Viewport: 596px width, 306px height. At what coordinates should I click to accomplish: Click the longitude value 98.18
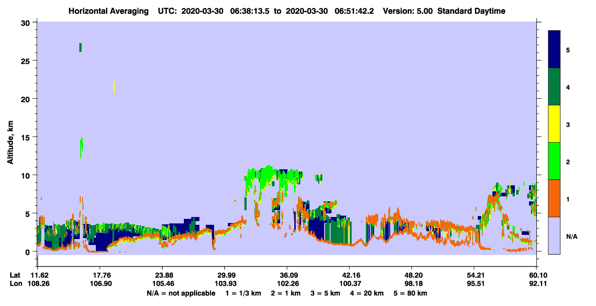(414, 284)
